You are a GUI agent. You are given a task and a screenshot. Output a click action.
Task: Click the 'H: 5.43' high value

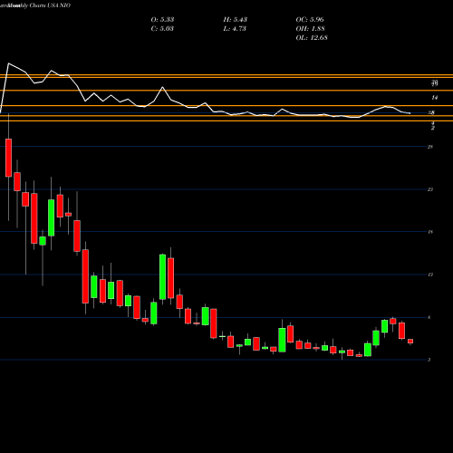click(236, 20)
